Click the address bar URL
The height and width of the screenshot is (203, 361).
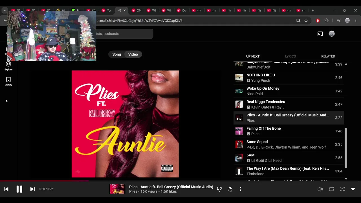[139, 21]
